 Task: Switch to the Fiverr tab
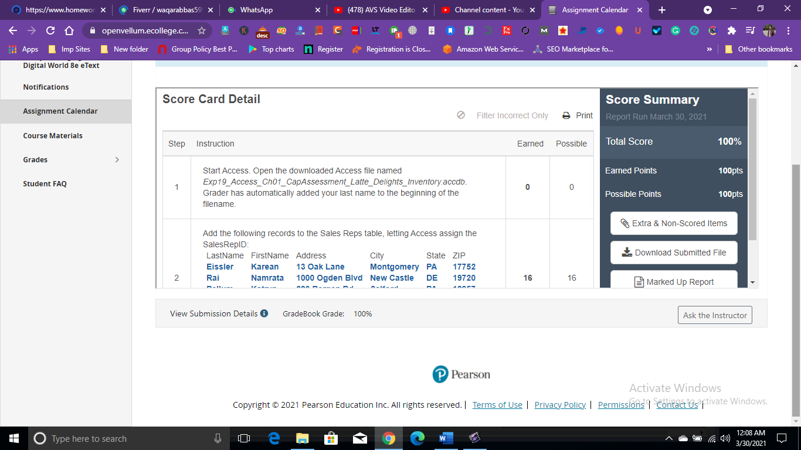coord(165,10)
